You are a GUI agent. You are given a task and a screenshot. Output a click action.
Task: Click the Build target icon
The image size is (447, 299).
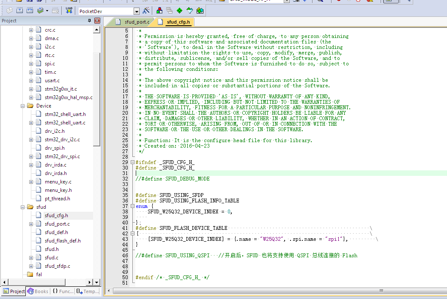tap(20, 11)
